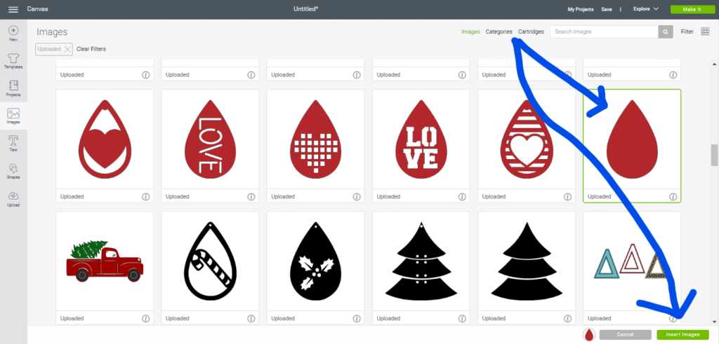The width and height of the screenshot is (719, 344).
Task: Open the Filter options
Action: pyautogui.click(x=687, y=32)
